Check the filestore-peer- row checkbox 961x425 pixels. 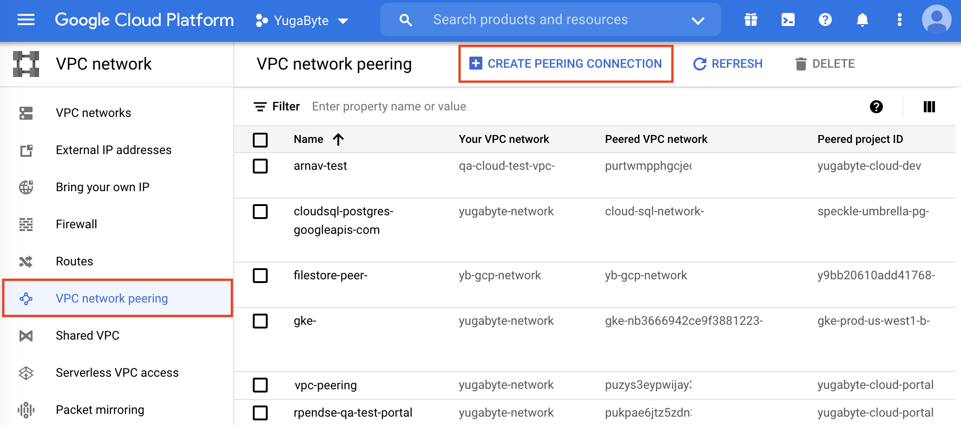click(x=261, y=276)
